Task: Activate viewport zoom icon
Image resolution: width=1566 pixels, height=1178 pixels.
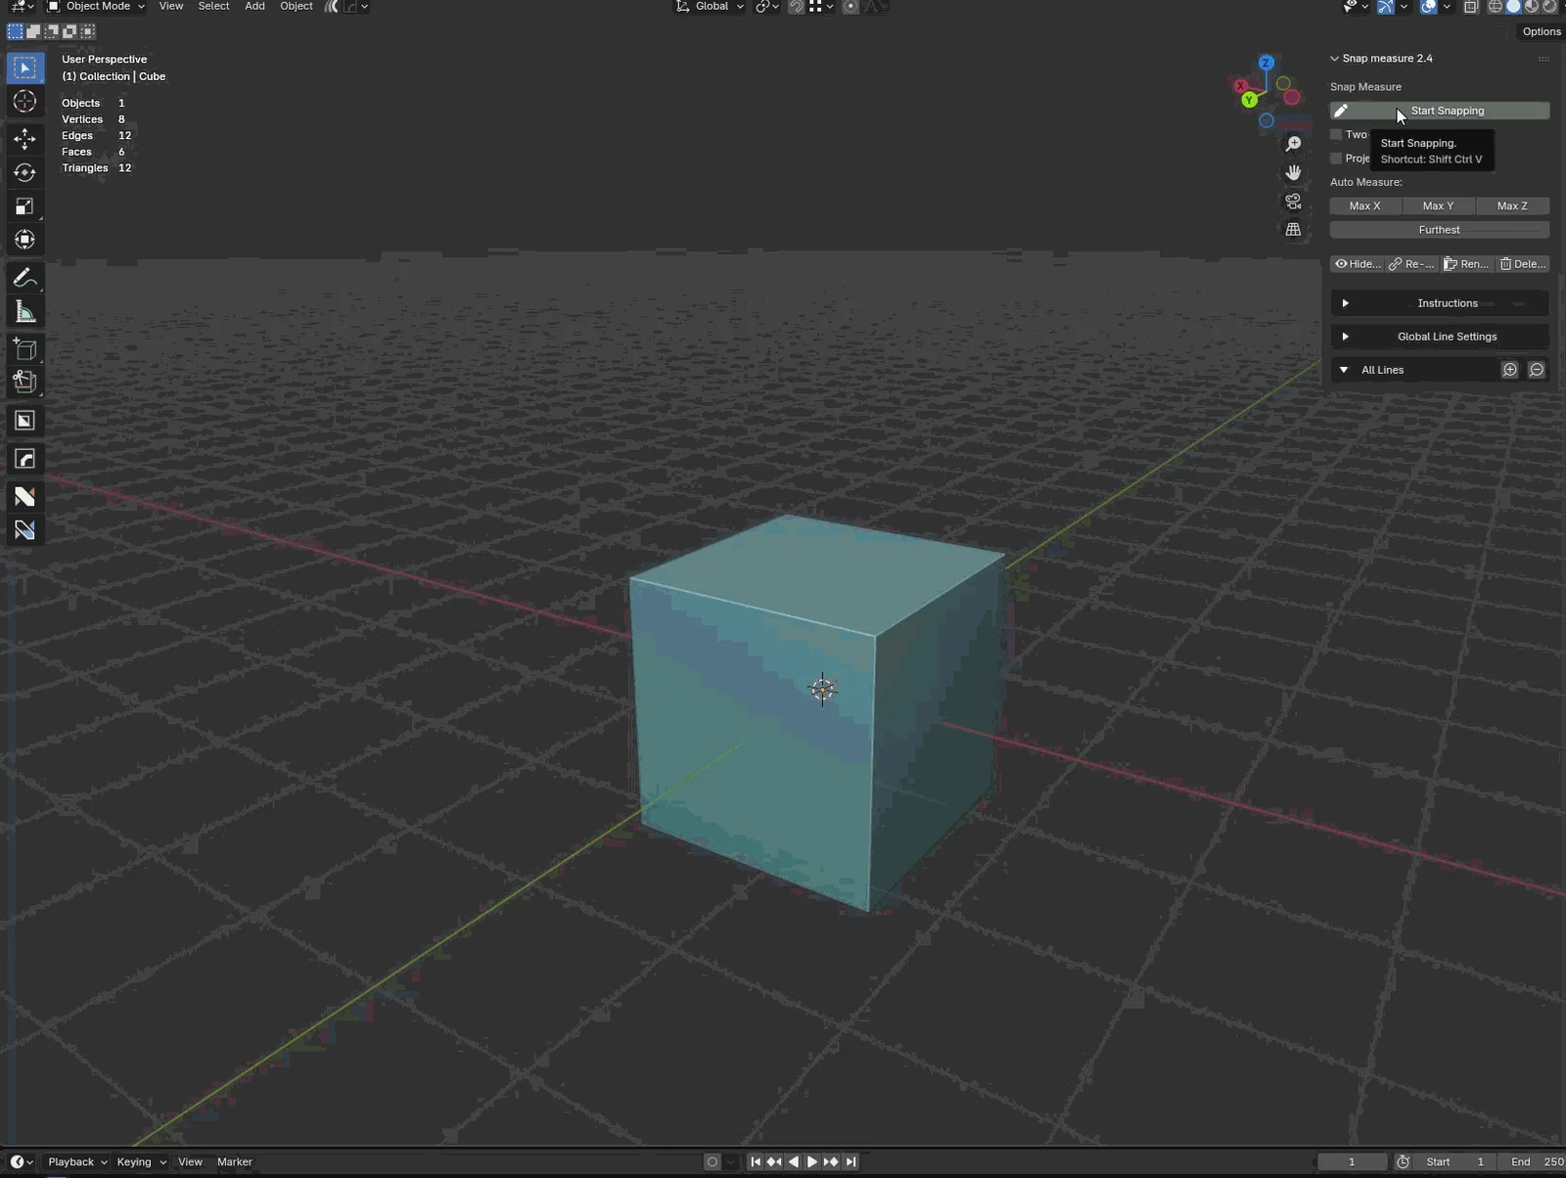Action: tap(1293, 143)
